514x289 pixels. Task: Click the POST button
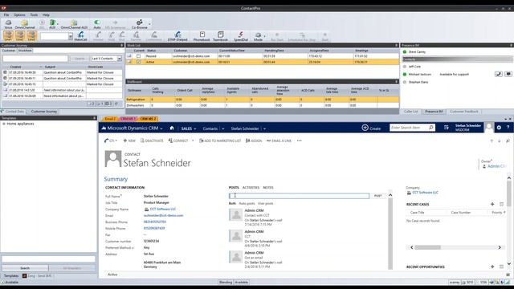pyautogui.click(x=378, y=196)
